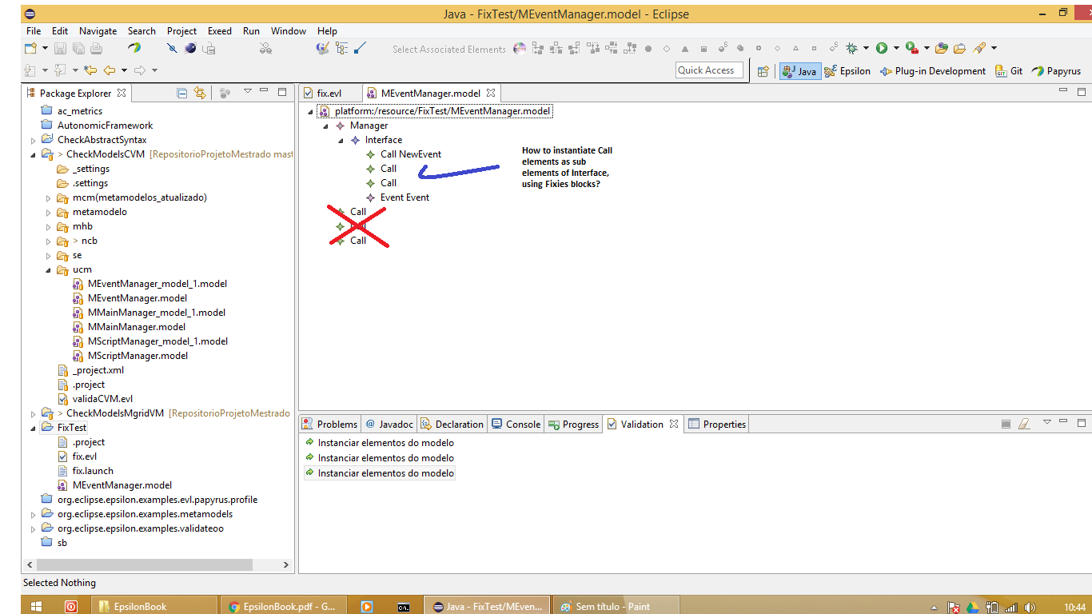Open the Paint app in the taskbar
The width and height of the screenshot is (1092, 614).
(x=614, y=606)
